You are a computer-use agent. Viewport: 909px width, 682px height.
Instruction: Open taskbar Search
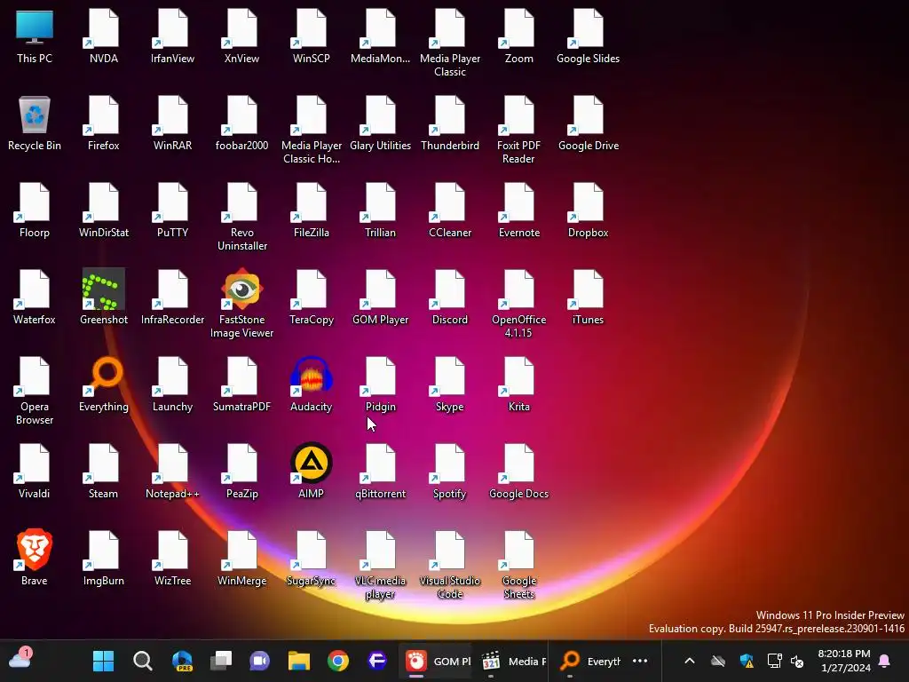click(x=143, y=661)
